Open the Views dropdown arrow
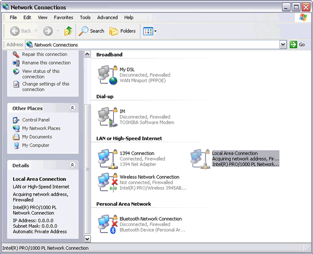Viewport: 313px width, 254px height. 155,31
